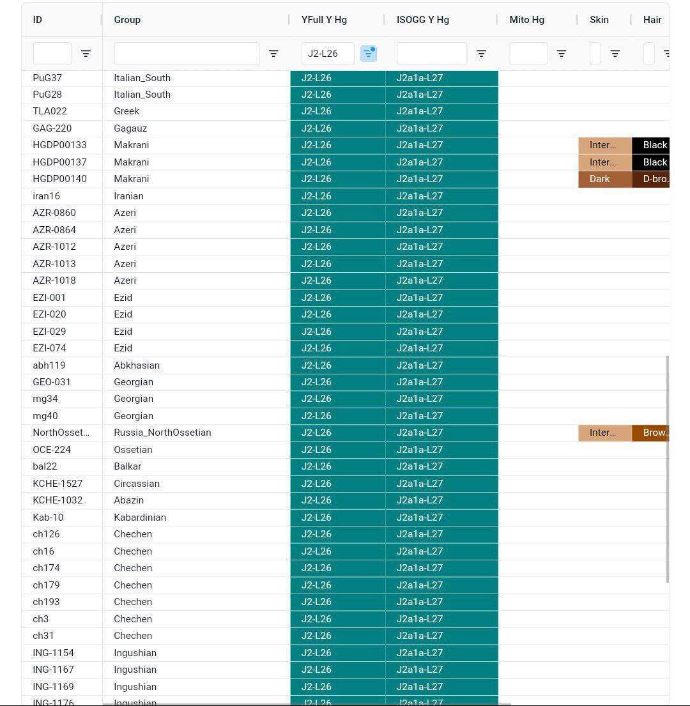
Task: Click the Gagauz group cell
Action: pyautogui.click(x=196, y=128)
